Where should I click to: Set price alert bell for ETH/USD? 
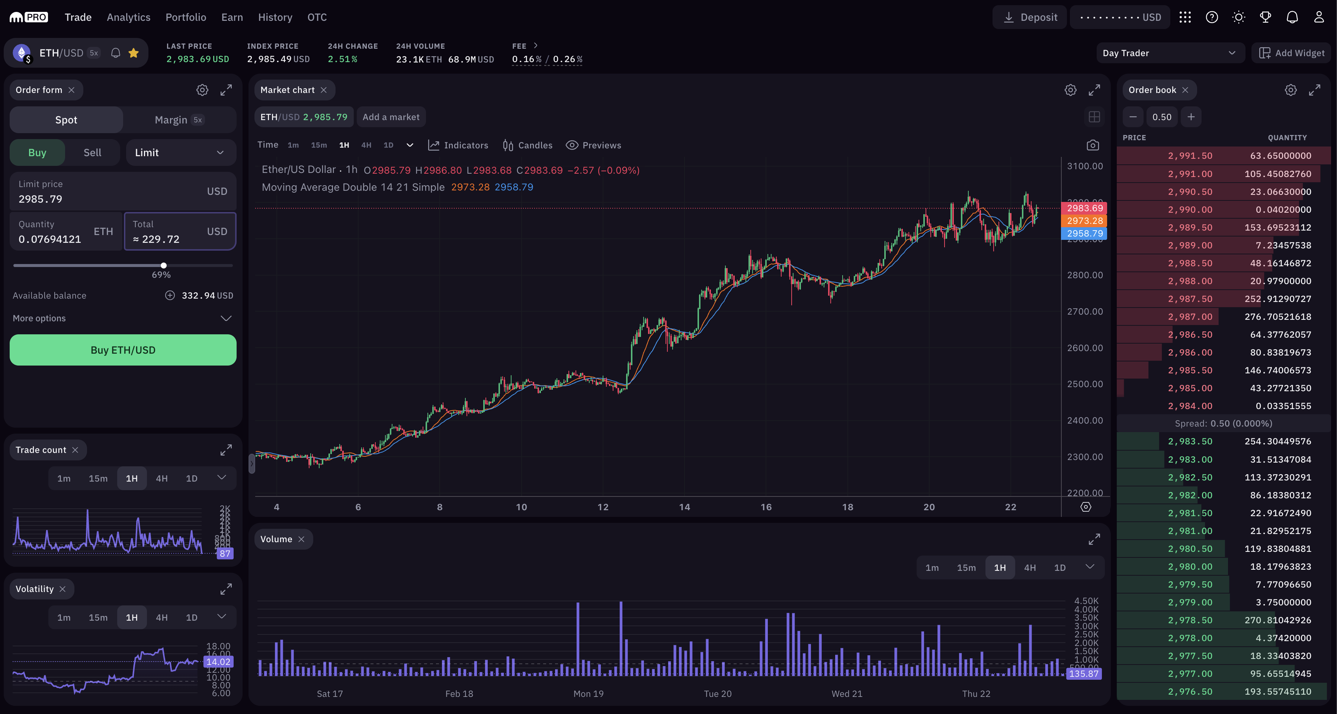[116, 53]
